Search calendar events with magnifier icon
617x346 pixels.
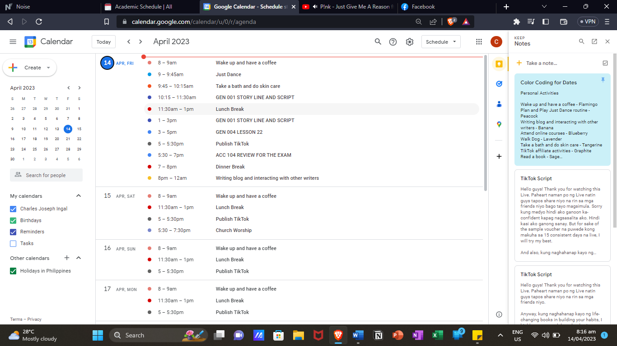(378, 41)
